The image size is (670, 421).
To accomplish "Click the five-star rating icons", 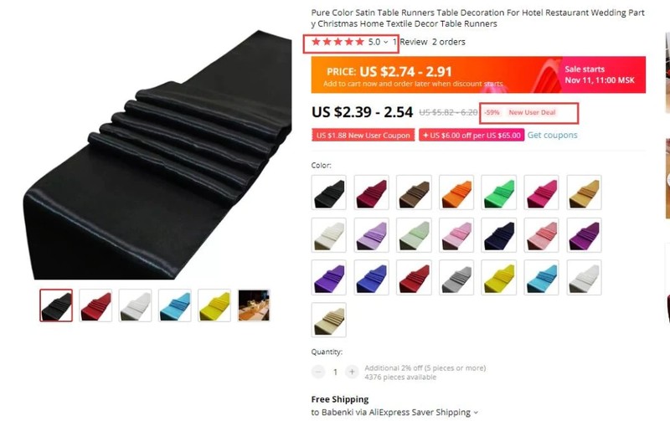I will (338, 42).
